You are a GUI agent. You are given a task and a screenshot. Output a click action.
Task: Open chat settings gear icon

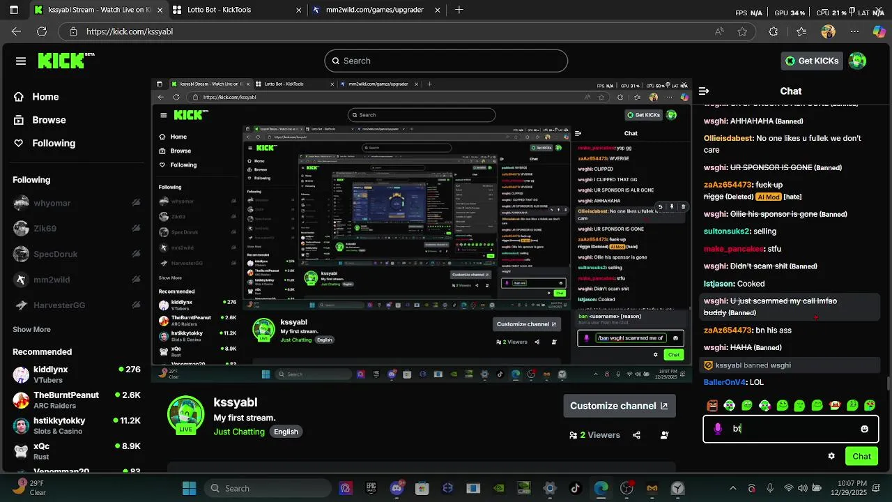click(x=831, y=456)
